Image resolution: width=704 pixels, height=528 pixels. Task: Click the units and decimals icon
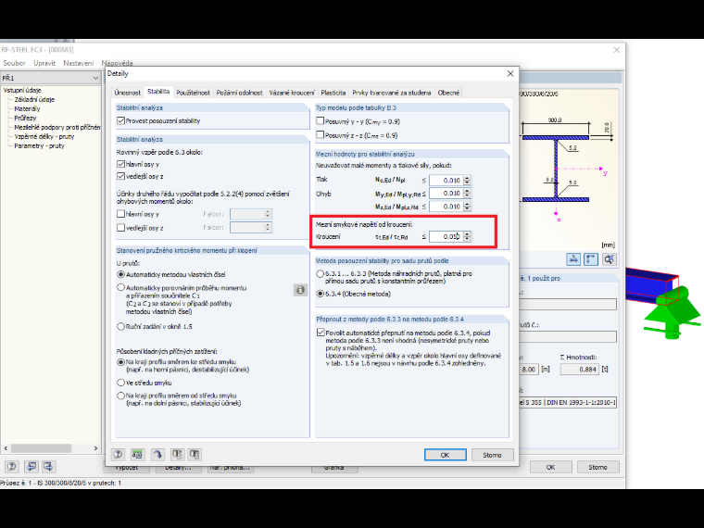(137, 455)
